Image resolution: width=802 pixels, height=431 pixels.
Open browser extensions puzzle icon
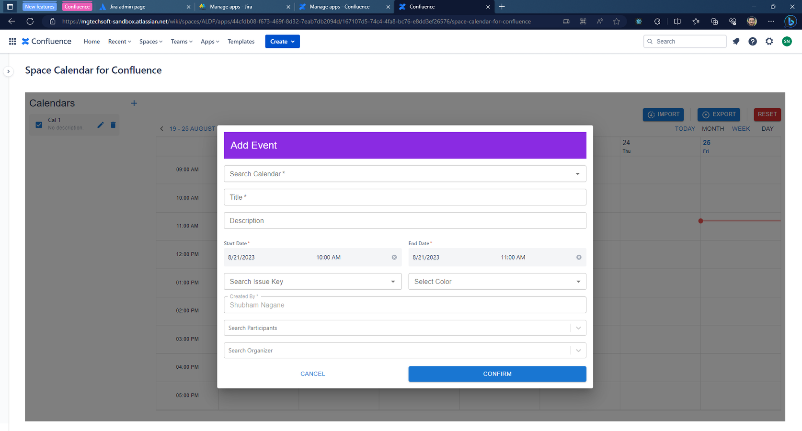click(x=657, y=22)
